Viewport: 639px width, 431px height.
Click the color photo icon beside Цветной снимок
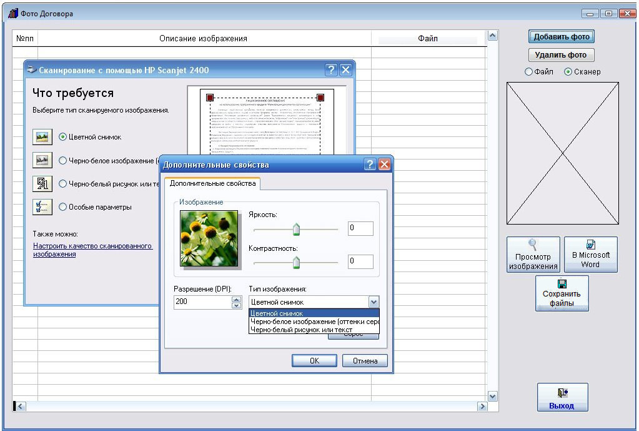[x=42, y=137]
